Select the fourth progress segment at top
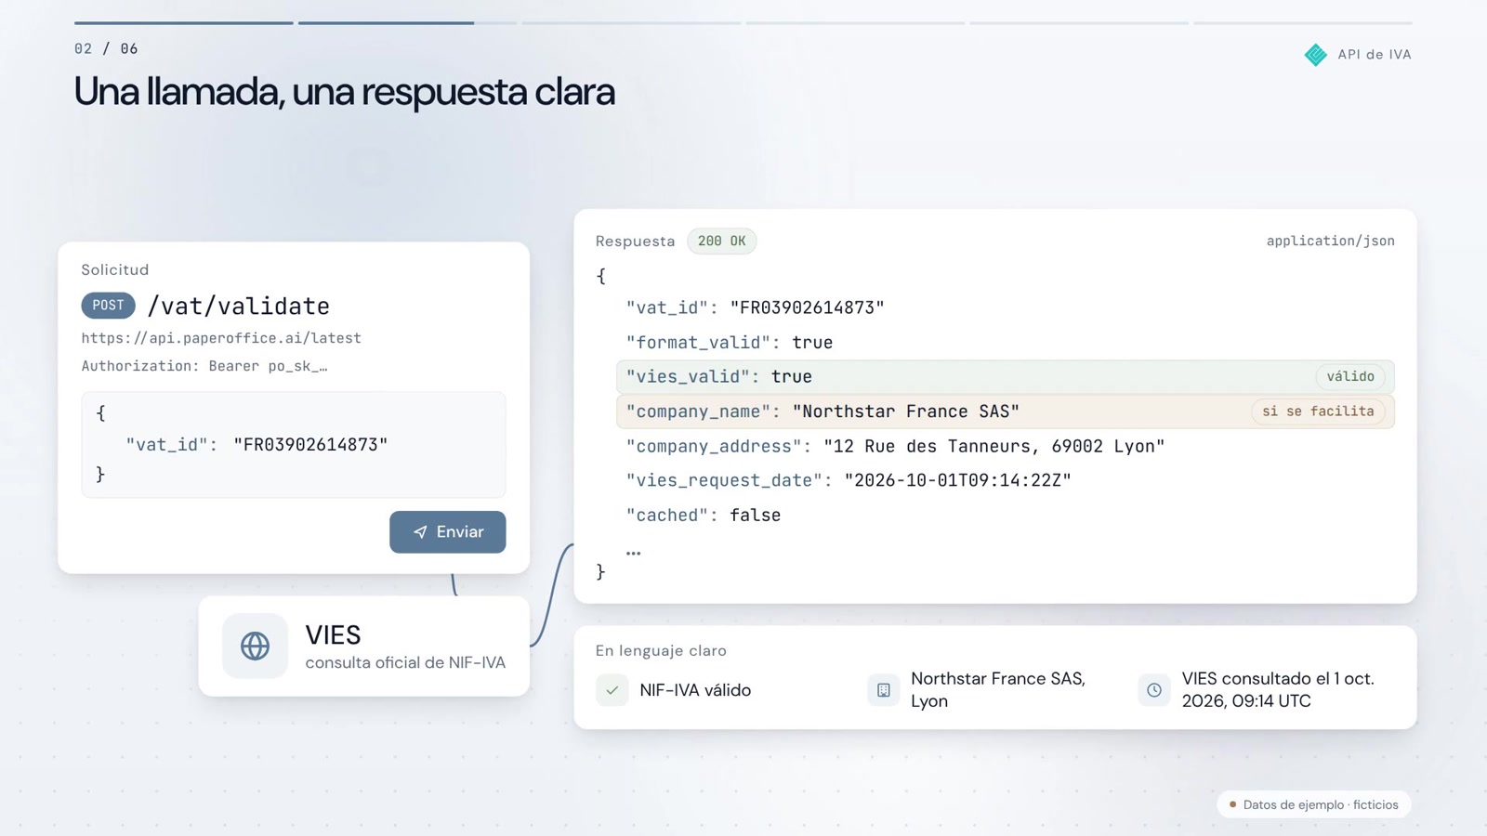This screenshot has width=1487, height=836. (855, 22)
